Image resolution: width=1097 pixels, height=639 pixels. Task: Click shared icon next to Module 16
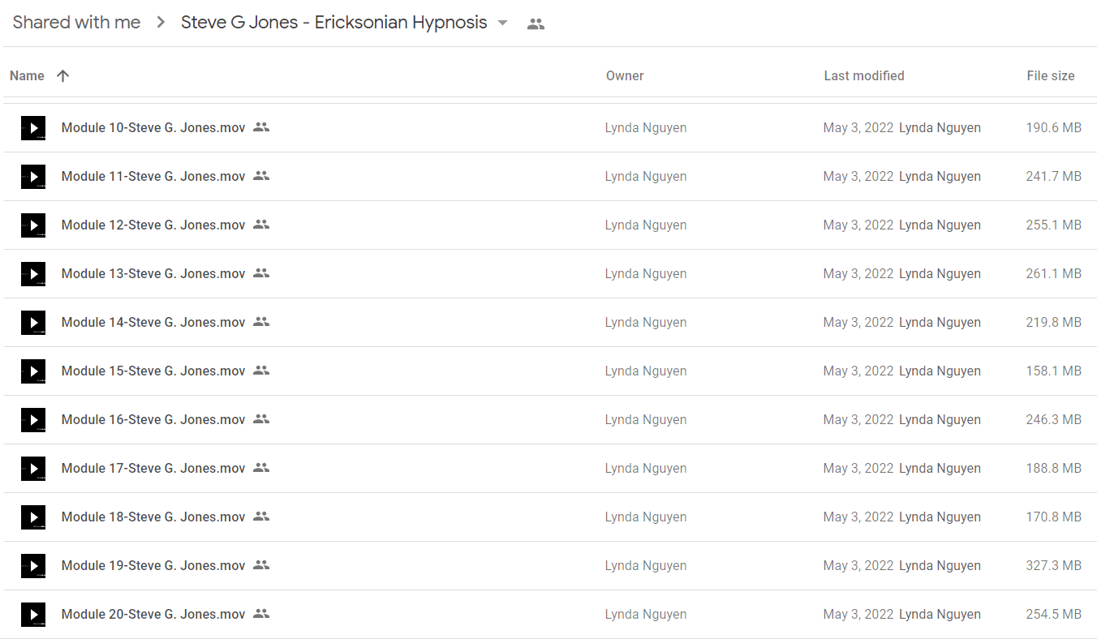point(261,419)
